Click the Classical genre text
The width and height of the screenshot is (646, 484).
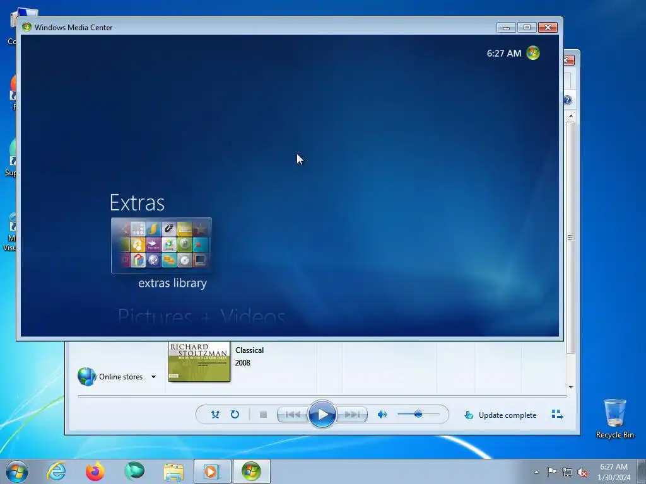249,350
